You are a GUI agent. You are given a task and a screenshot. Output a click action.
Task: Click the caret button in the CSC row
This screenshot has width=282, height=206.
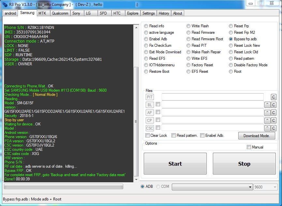(267, 128)
